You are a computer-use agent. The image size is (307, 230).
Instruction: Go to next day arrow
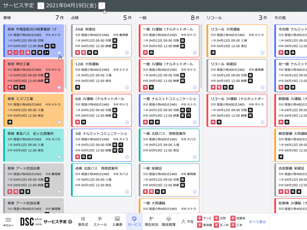[102, 6]
